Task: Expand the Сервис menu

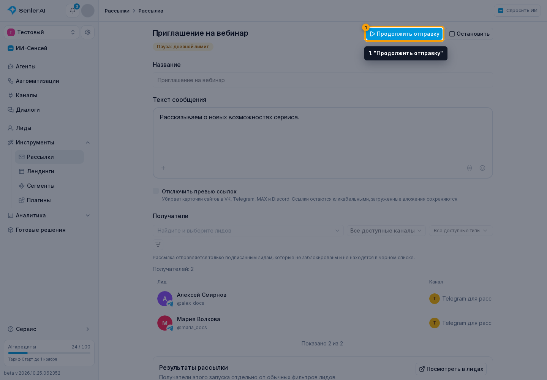Action: click(49, 329)
